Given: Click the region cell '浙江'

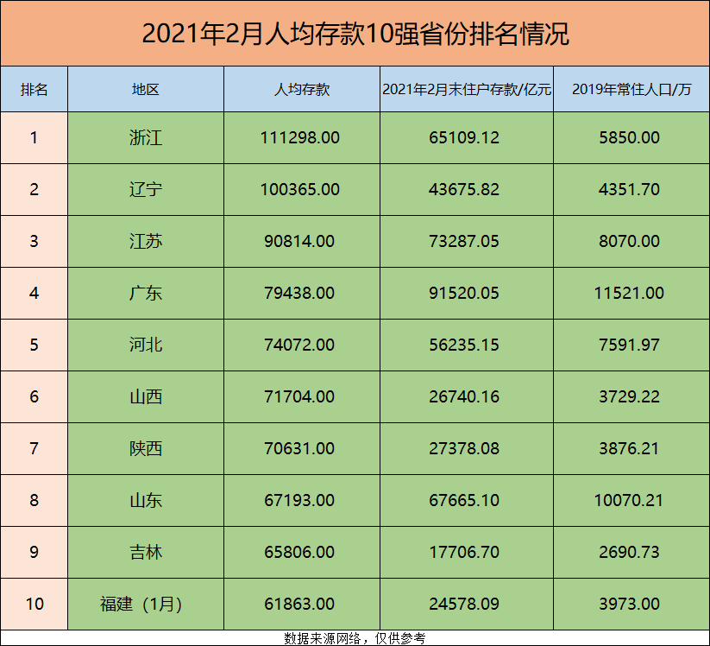Looking at the screenshot, I should 146,138.
